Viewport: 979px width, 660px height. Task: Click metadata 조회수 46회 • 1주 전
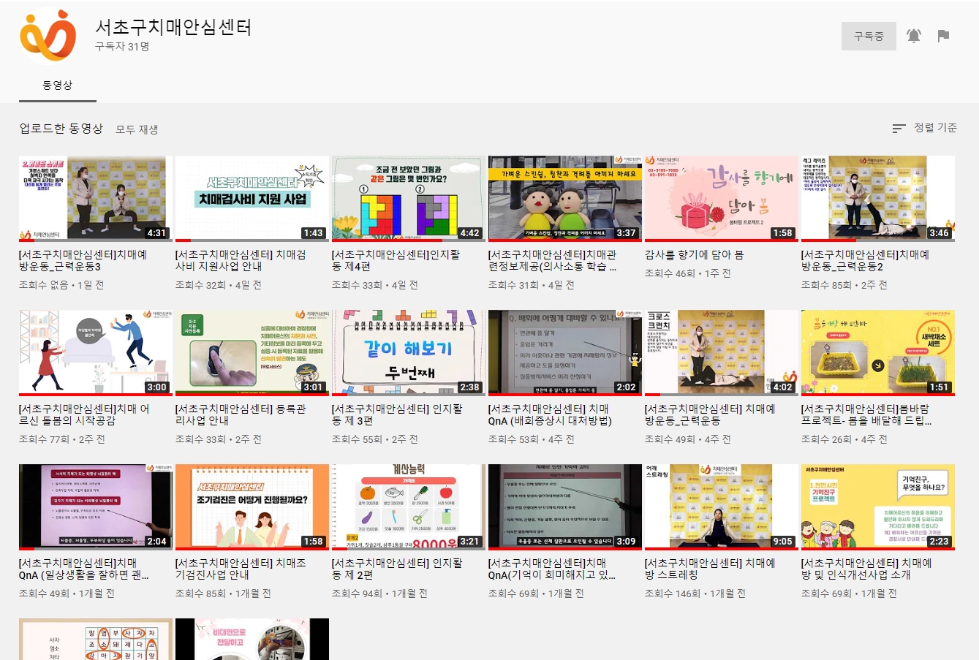pyautogui.click(x=688, y=274)
